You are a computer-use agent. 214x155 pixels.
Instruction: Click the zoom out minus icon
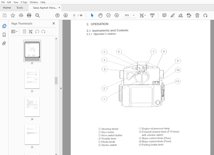click(108, 15)
